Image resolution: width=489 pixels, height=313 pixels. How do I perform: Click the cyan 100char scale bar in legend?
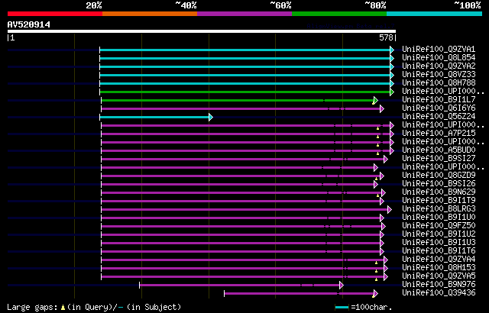click(x=342, y=308)
